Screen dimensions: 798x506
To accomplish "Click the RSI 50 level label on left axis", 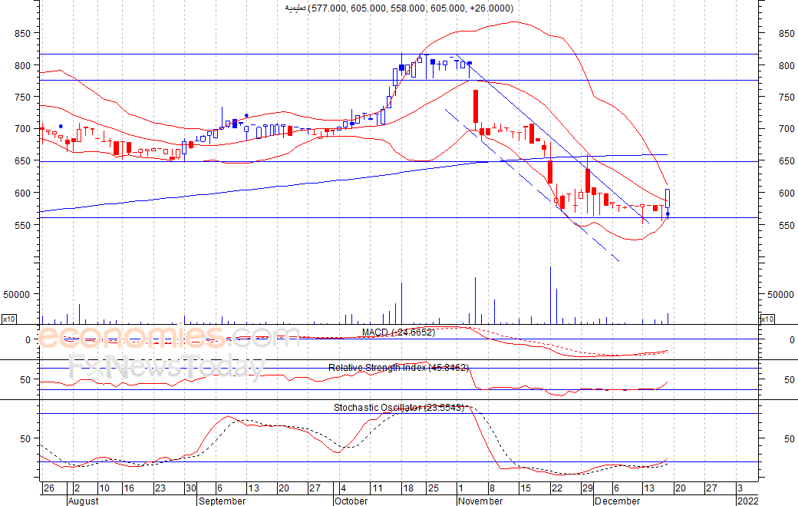I will tap(25, 380).
